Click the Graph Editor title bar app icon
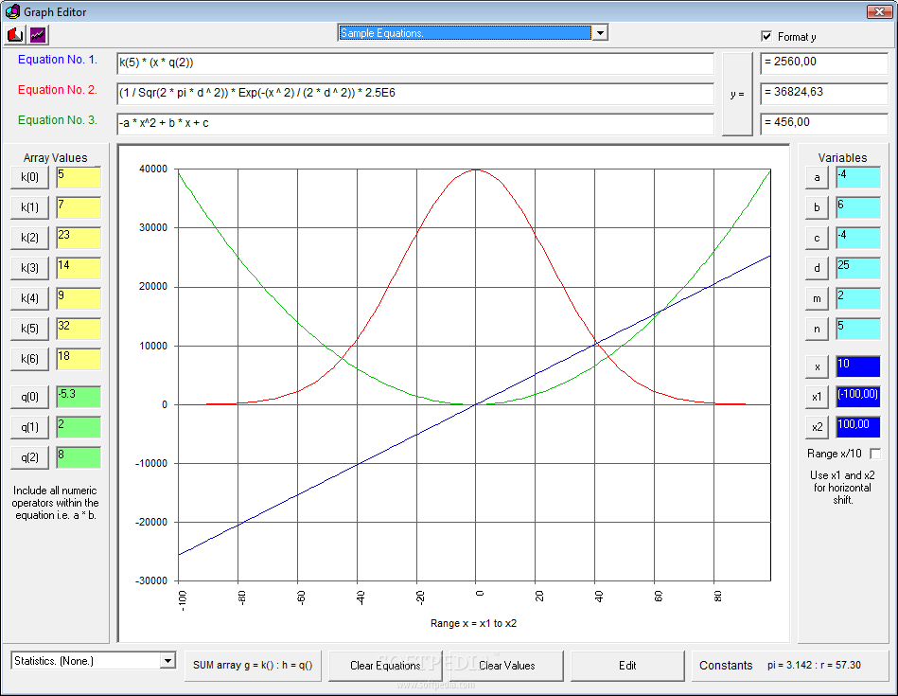This screenshot has height=696, width=898. pyautogui.click(x=12, y=11)
